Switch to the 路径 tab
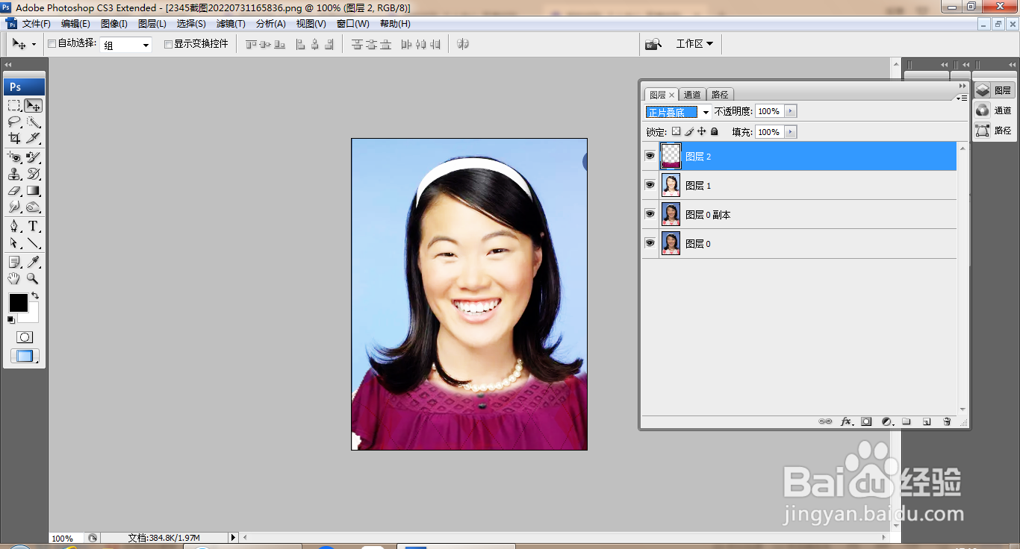 coord(720,95)
